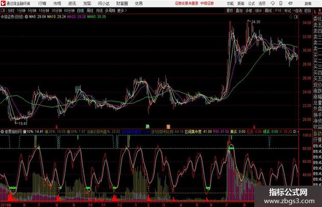
Task: Click the 多股 toolbar button
Action: [x=249, y=11]
